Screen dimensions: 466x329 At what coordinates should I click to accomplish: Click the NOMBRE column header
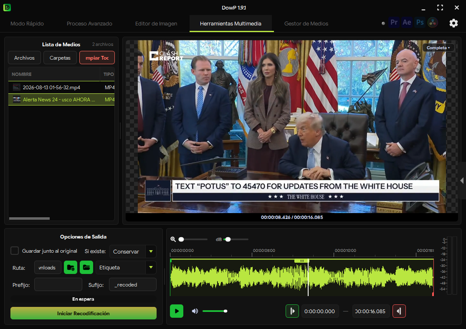[54, 74]
